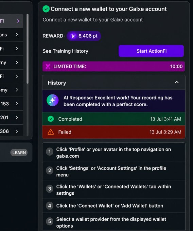Click the green checkmark beside the task title
193x231 pixels.
(x=46, y=9)
